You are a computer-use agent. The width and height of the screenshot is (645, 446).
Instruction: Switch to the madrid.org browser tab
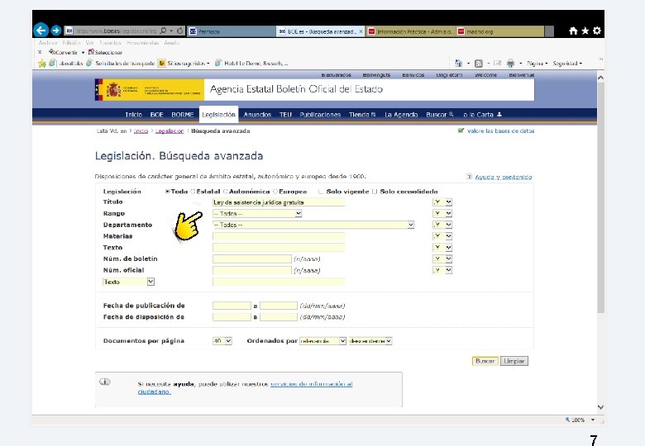coord(500,31)
